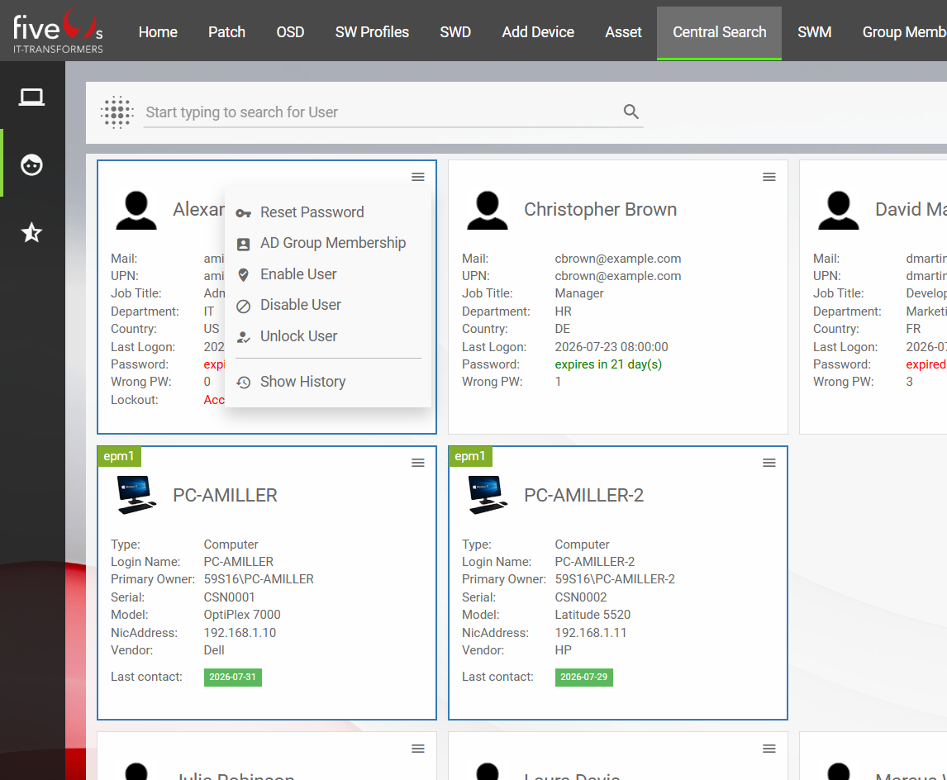The width and height of the screenshot is (947, 780).
Task: Open the Asset tab
Action: click(x=623, y=32)
